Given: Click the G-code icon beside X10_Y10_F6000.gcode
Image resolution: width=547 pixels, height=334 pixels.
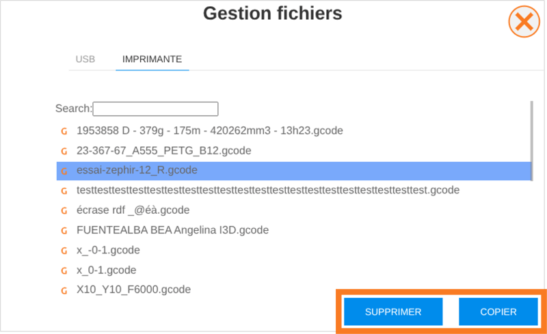Looking at the screenshot, I should click(64, 290).
